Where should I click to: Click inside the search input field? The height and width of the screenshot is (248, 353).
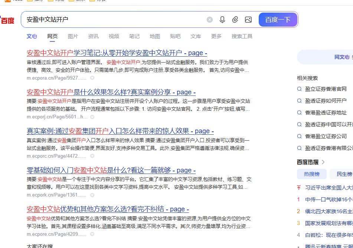coord(111,20)
